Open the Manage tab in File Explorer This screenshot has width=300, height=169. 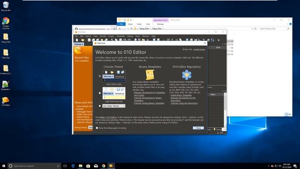[x=160, y=24]
